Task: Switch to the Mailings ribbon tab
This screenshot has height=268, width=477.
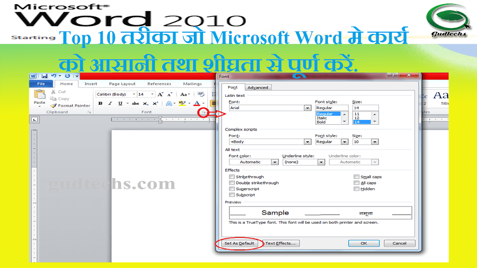Action: pos(192,84)
